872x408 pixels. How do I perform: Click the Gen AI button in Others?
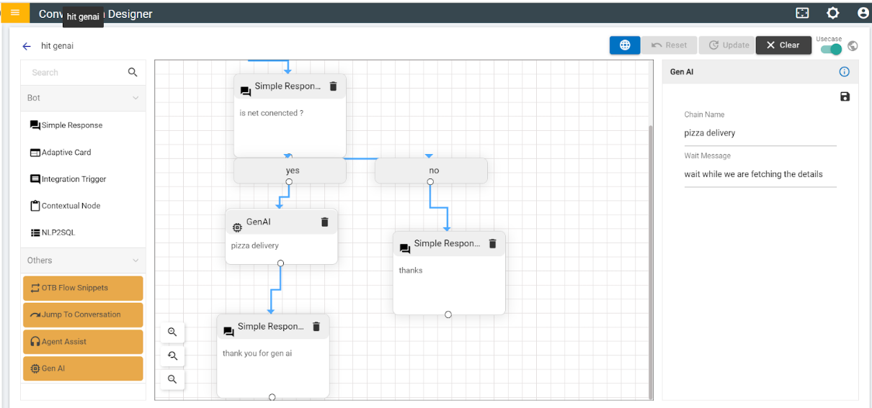[83, 368]
